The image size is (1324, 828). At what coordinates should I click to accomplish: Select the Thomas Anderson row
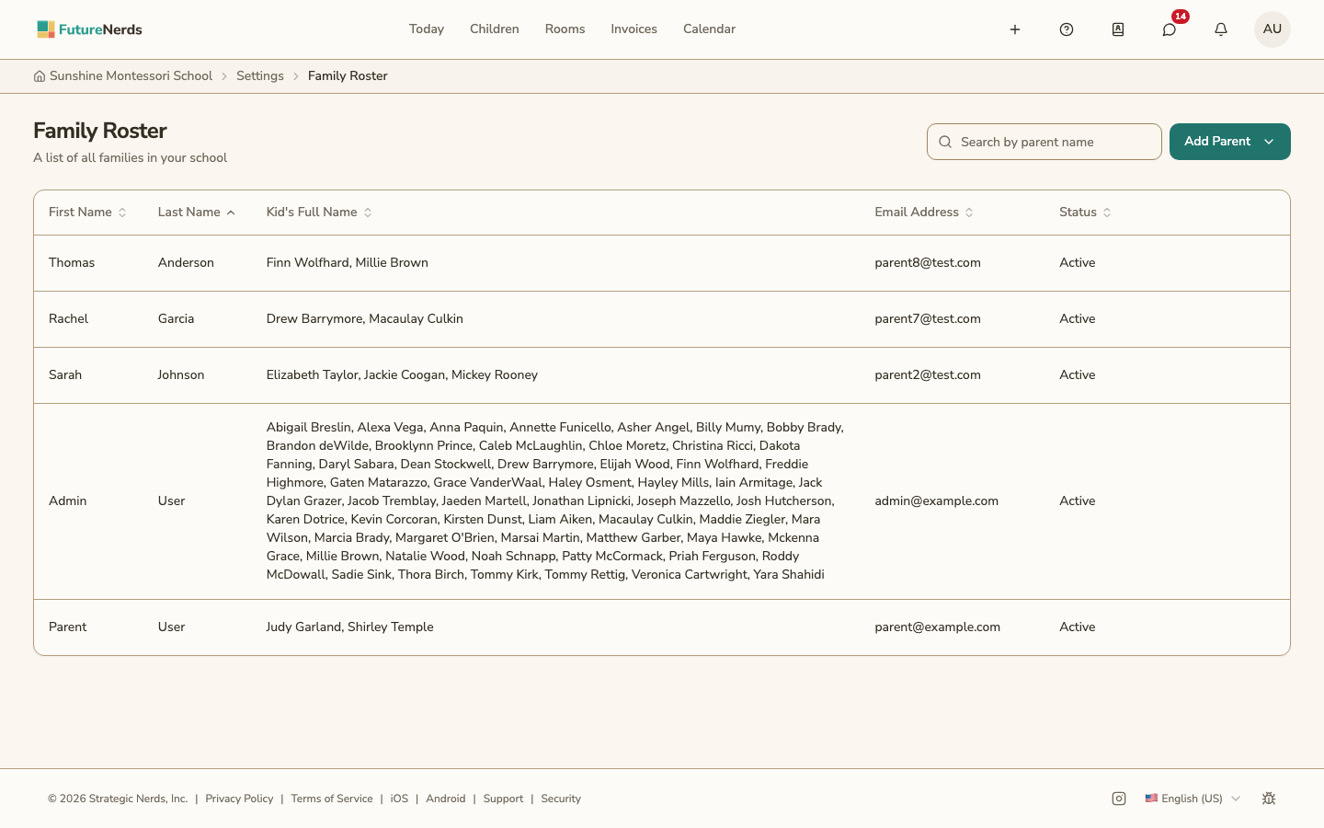662,263
